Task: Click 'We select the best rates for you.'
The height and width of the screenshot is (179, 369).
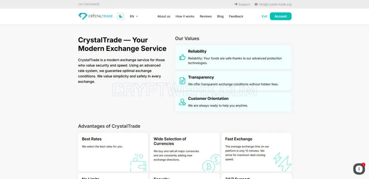Action: [102, 146]
